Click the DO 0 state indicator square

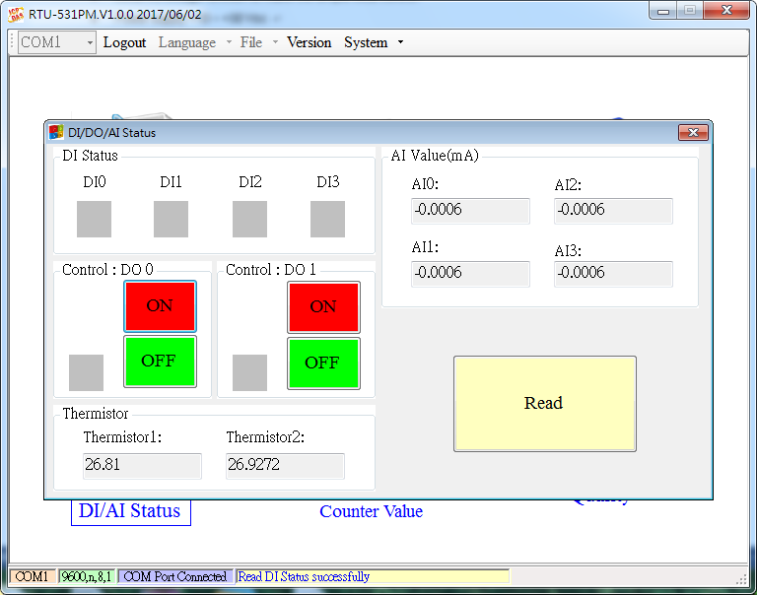click(86, 372)
